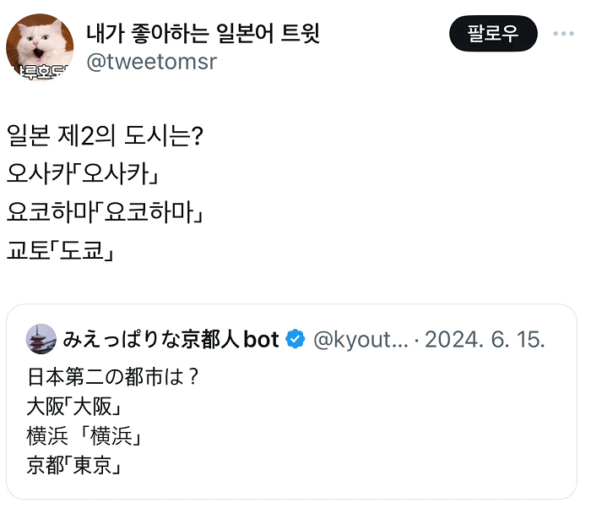Open more options ellipsis menu
The width and height of the screenshot is (591, 525).
click(x=563, y=34)
